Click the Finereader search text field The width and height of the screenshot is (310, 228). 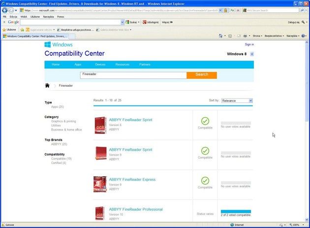pyautogui.click(x=133, y=75)
